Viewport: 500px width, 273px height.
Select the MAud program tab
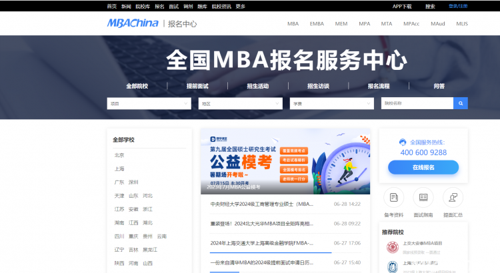coord(438,23)
